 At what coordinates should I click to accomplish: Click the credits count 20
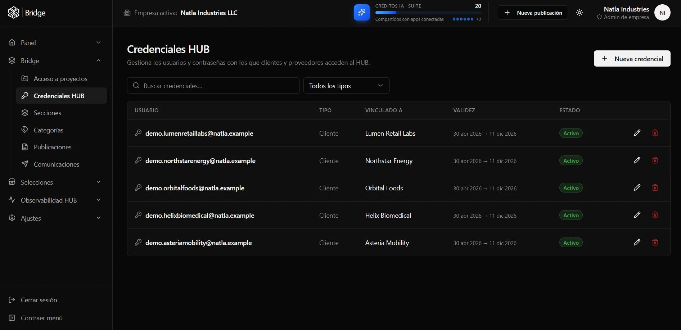(478, 6)
